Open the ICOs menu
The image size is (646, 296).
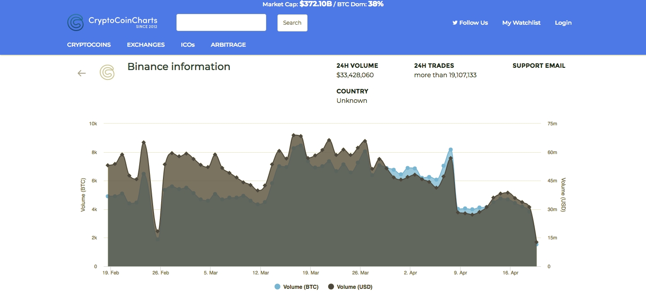tap(188, 44)
